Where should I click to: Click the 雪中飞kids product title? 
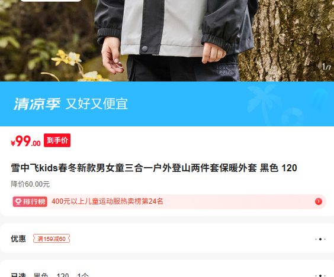click(x=154, y=168)
